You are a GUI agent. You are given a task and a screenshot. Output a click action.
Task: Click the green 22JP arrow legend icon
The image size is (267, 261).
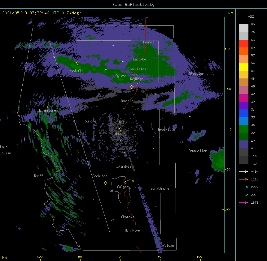pos(243,195)
